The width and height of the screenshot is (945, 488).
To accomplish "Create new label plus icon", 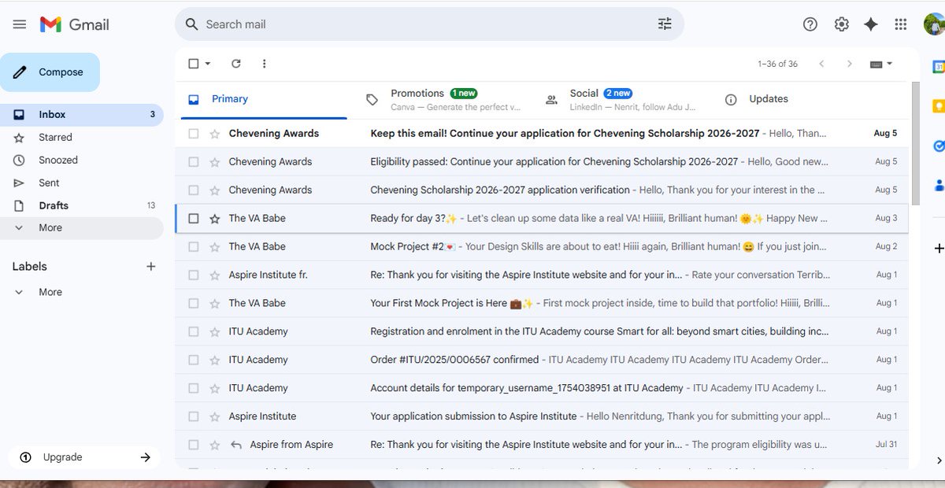I will 151,267.
